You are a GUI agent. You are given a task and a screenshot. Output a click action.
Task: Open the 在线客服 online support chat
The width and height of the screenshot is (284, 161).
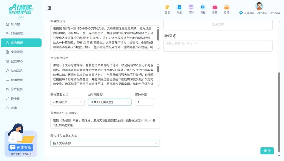(x=21, y=147)
